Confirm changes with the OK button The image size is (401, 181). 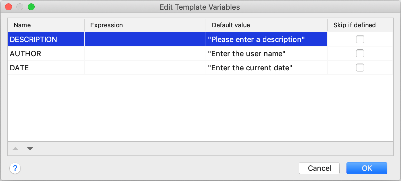click(x=367, y=168)
